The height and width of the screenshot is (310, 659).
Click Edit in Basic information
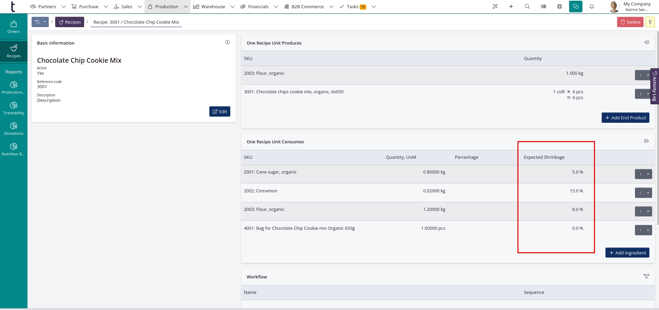[x=220, y=111]
